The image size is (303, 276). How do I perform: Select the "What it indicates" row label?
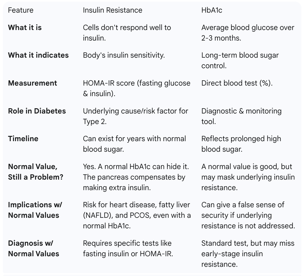38,55
